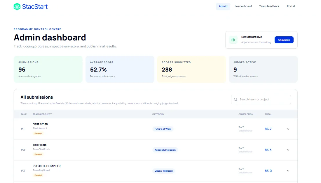The image size is (321, 183).
Task: Click the Scores Submitted 288 card
Action: click(x=191, y=69)
